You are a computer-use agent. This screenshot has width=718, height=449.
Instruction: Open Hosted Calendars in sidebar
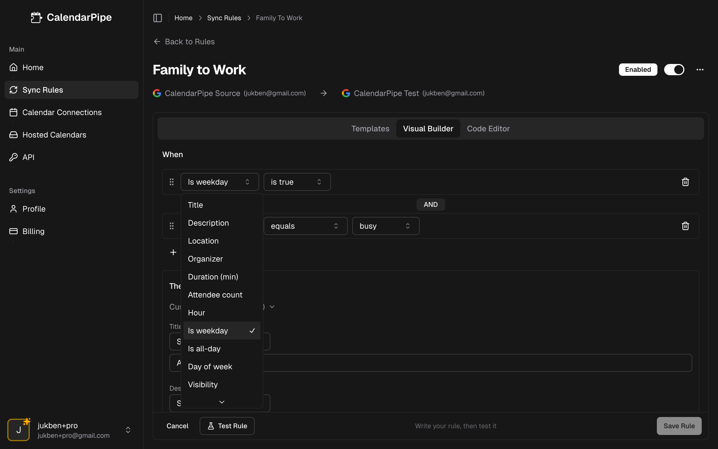(72, 134)
